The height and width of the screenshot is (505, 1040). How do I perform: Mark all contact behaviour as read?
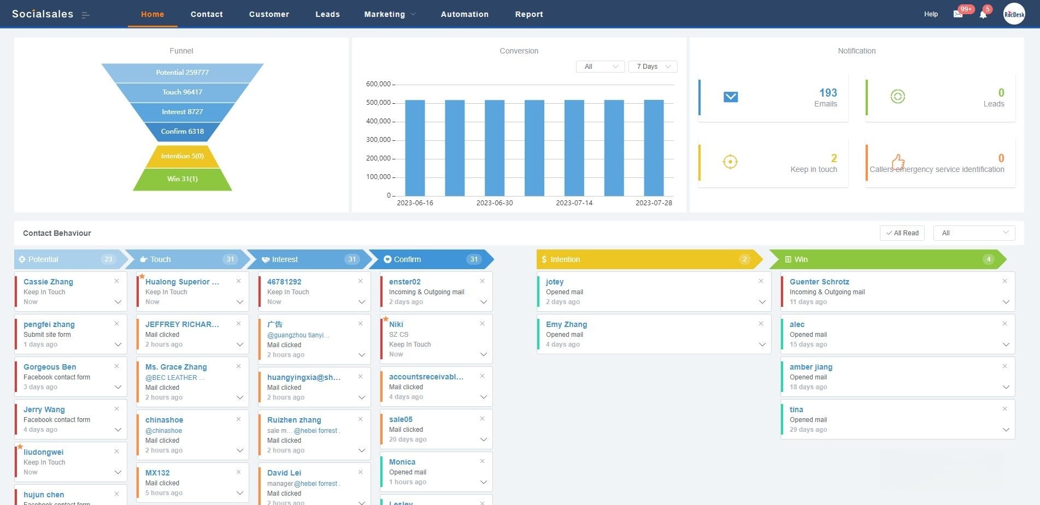(902, 233)
